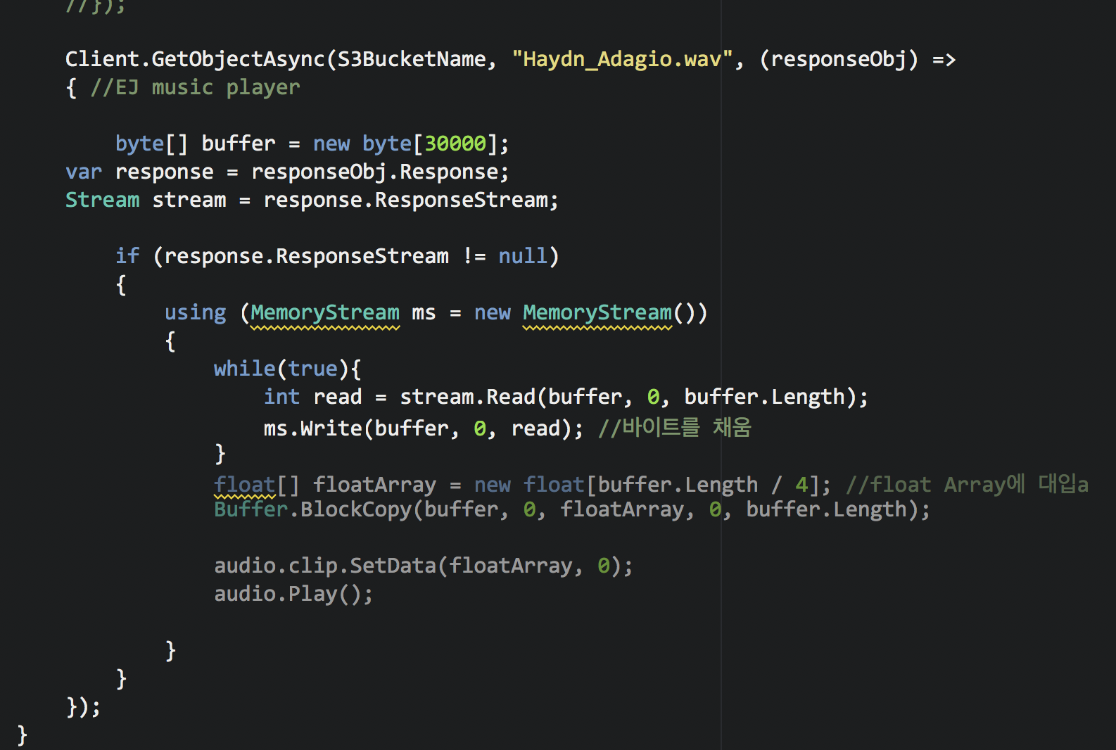Viewport: 1116px width, 750px height.
Task: Click the Korean comment after ms.Write
Action: click(x=675, y=427)
